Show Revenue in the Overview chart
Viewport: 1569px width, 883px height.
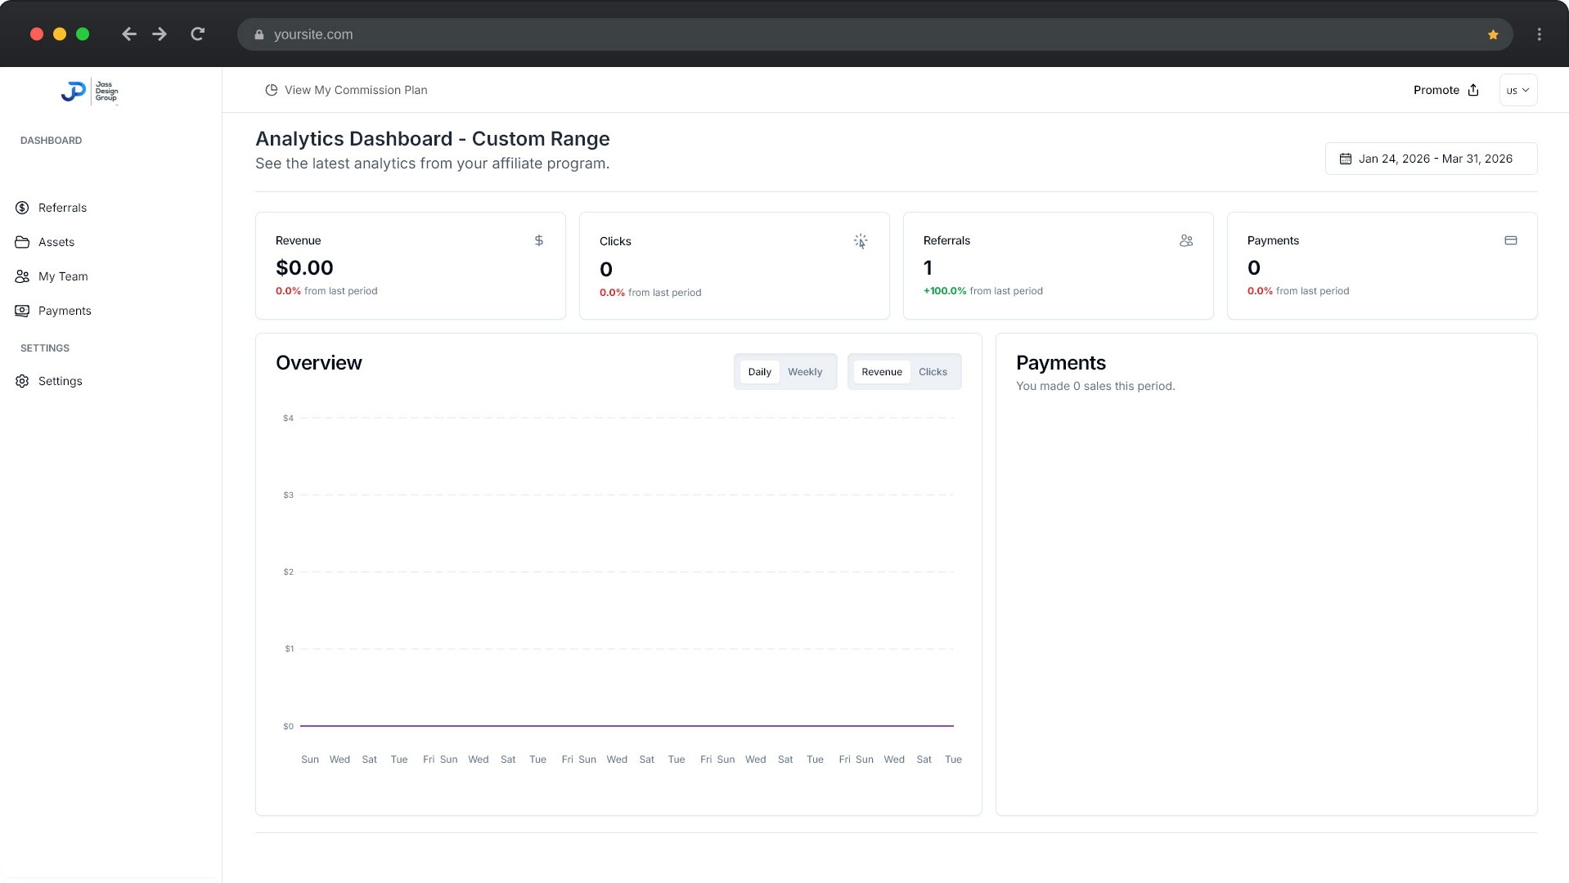coord(881,372)
